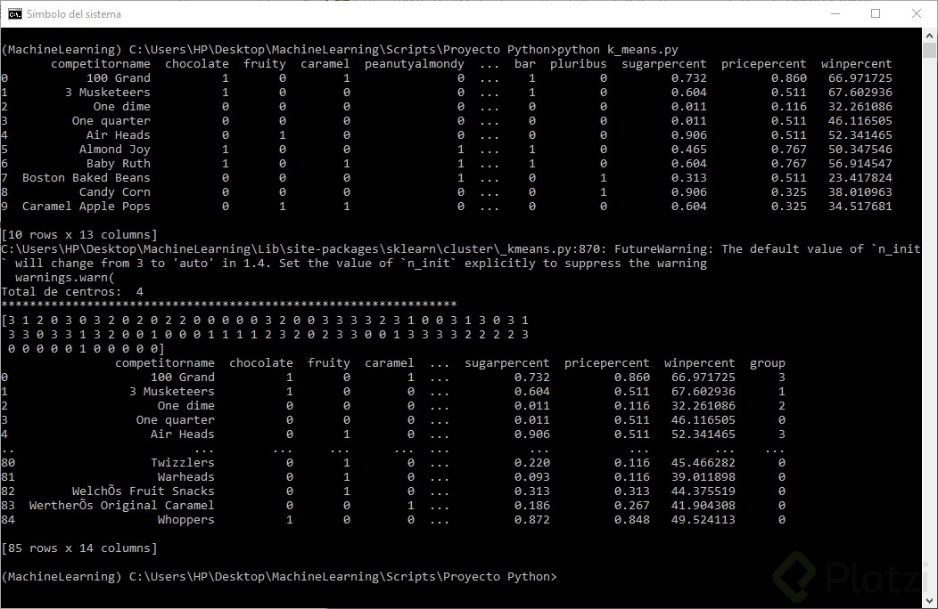
Task: Click 'WertherÕs Original Caramel' row name
Action: pyautogui.click(x=121, y=506)
